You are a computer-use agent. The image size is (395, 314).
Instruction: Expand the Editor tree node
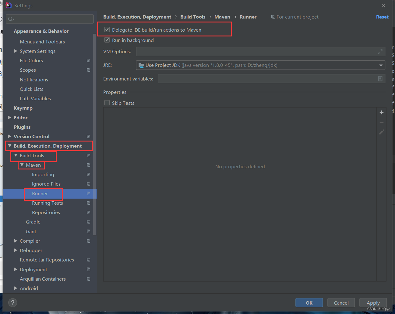click(x=9, y=118)
